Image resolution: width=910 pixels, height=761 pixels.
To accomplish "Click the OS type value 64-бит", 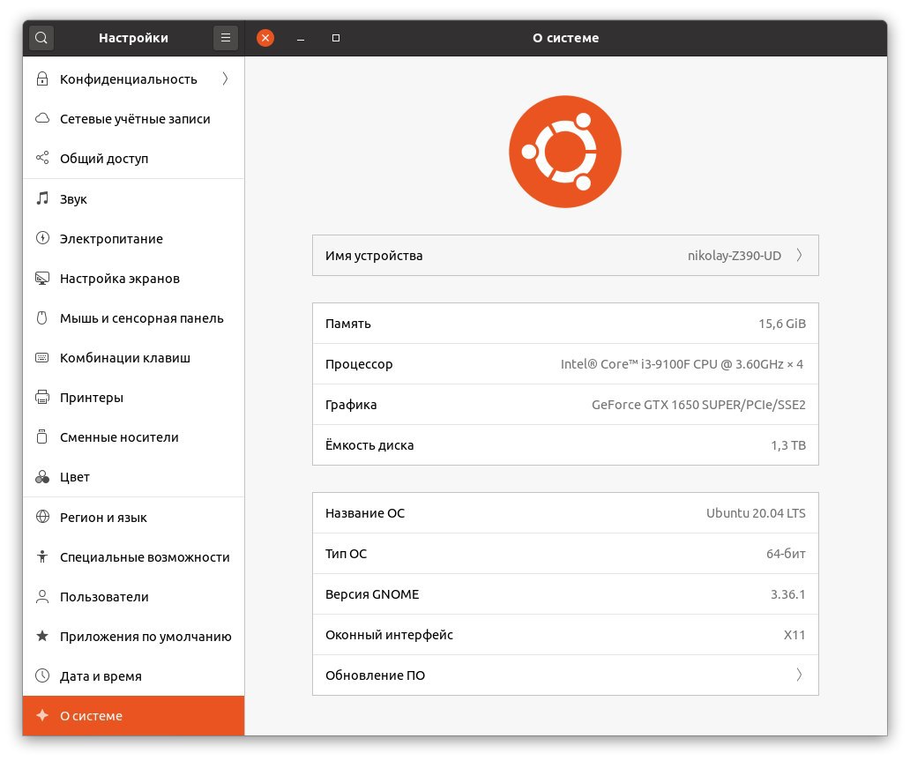I will (786, 554).
